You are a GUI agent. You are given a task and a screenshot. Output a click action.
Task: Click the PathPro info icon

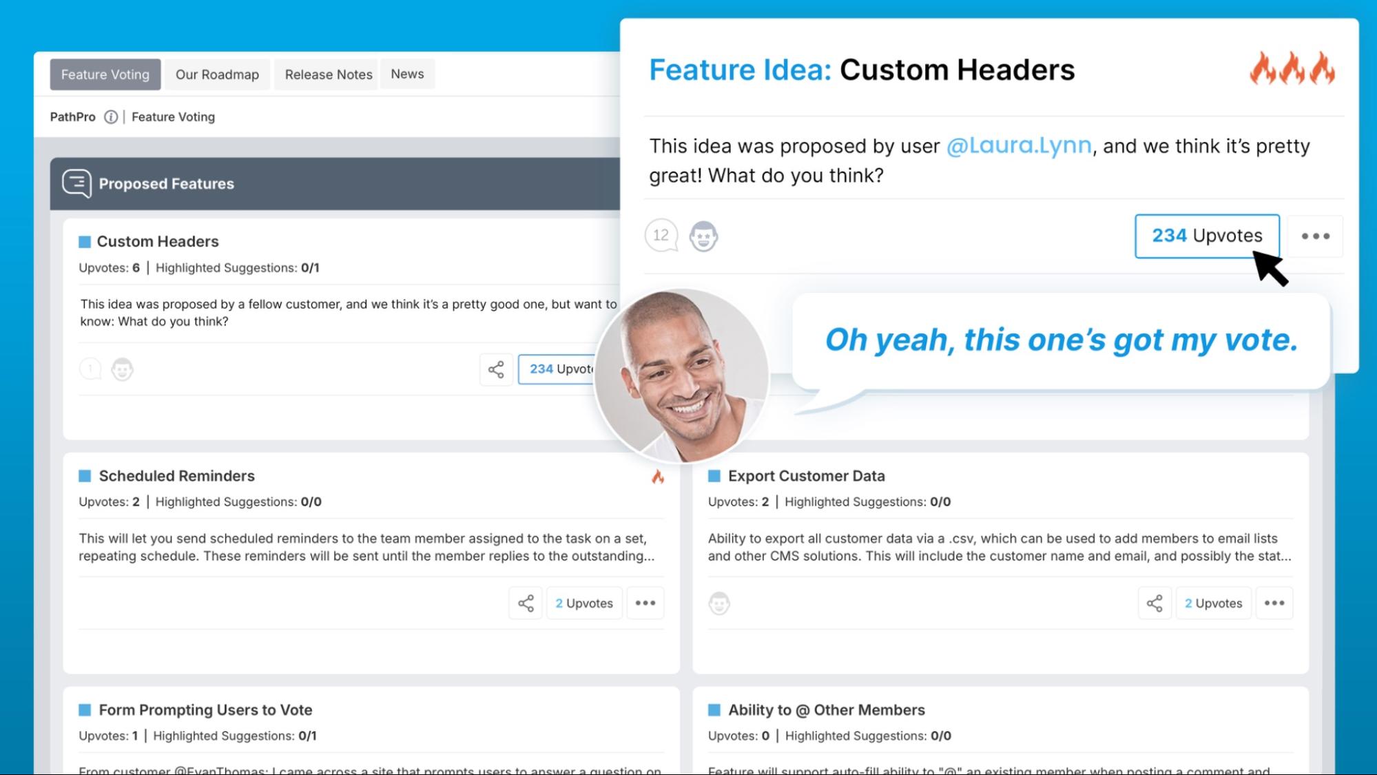click(112, 116)
